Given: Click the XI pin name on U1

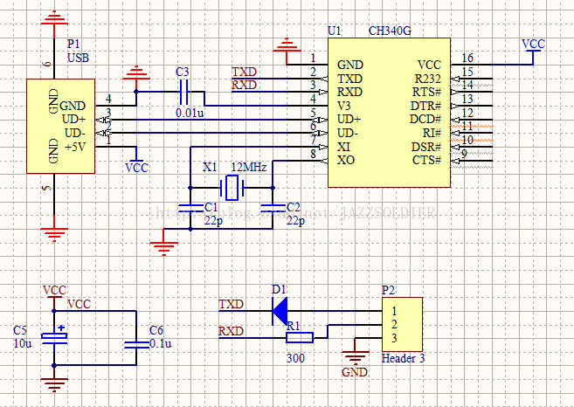Looking at the screenshot, I should (x=343, y=147).
